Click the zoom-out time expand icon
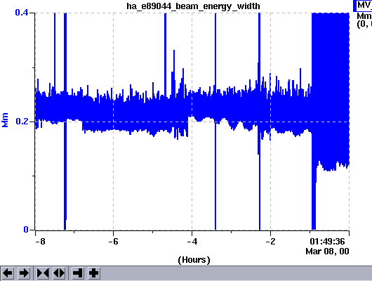 coord(59,273)
